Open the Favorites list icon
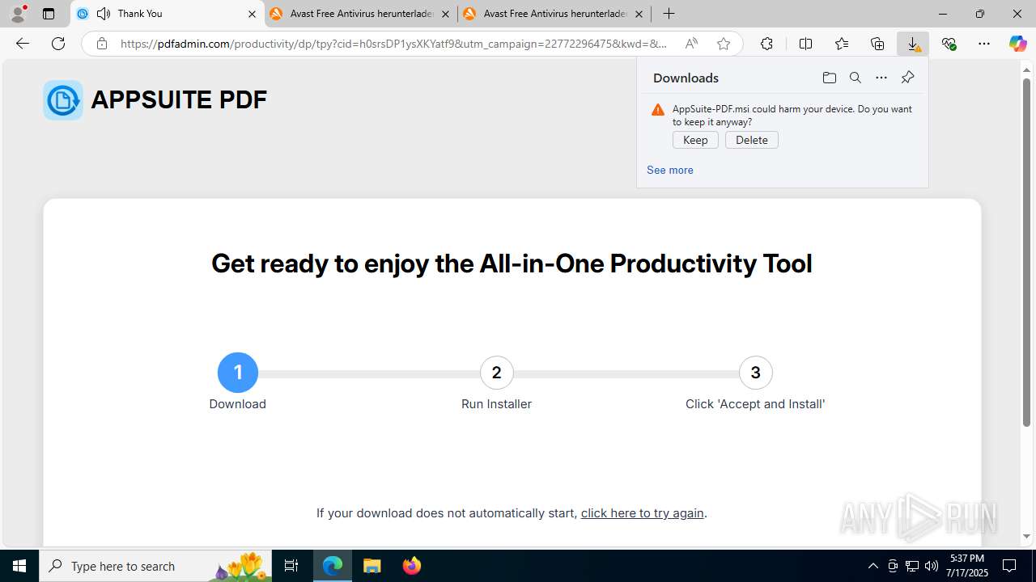Image resolution: width=1036 pixels, height=582 pixels. tap(842, 44)
